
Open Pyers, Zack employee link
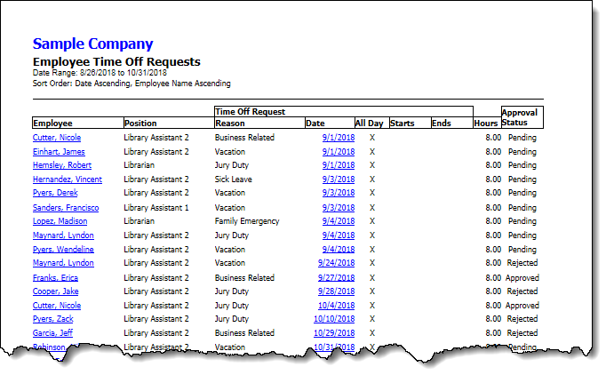coord(53,319)
